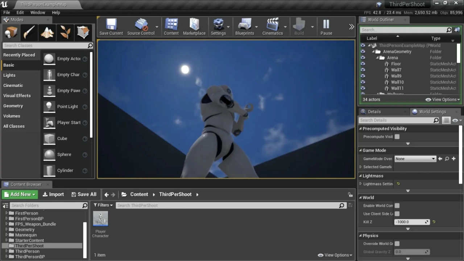Open the Player Character asset thumbnail
Viewport: 464px width, 261px height.
(100, 219)
